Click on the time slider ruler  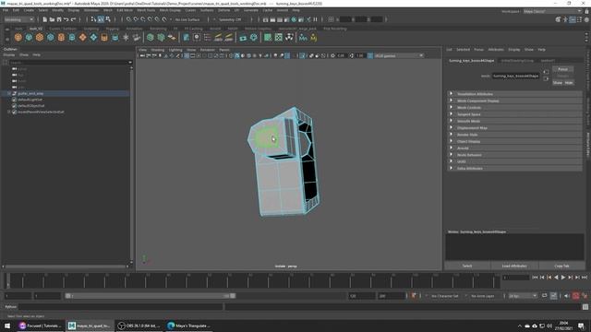click(252, 280)
